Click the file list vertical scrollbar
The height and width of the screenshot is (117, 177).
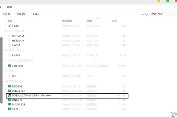click(x=1, y=70)
